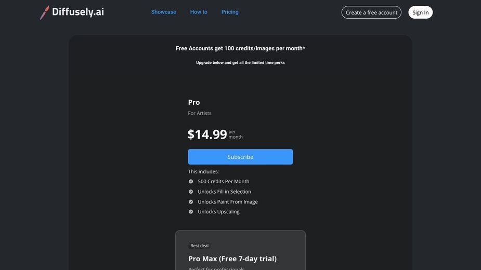Click the Unlocks Upscaling feature text
Screen dimensions: 481x270
[x=218, y=212]
